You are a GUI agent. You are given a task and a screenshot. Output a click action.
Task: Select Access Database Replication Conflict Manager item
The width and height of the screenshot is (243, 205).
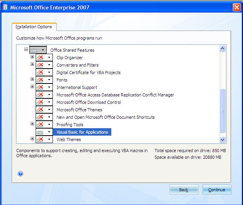click(x=115, y=95)
